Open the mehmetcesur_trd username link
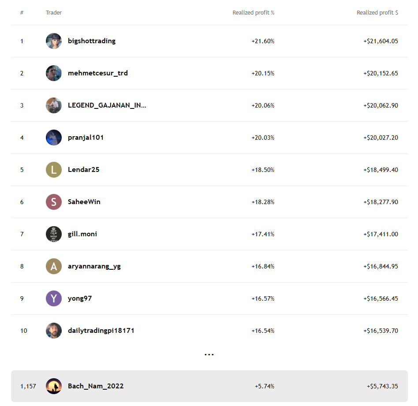This screenshot has width=418, height=406. [x=98, y=73]
